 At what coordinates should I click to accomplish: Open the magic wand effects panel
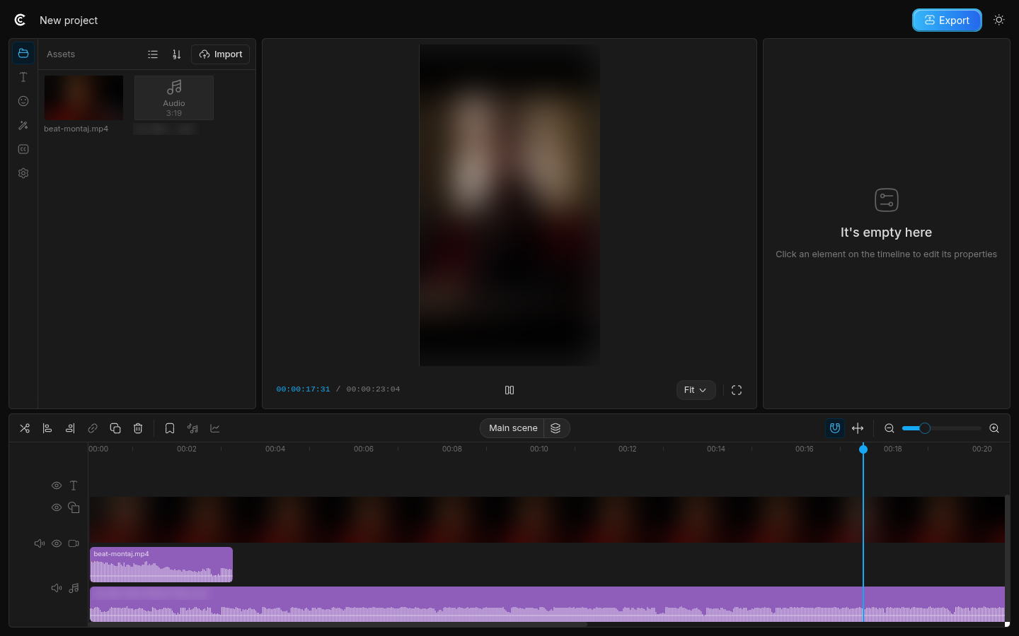pyautogui.click(x=23, y=125)
